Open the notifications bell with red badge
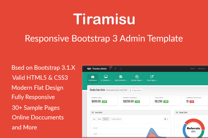Viewport: 208px width, 138px height. point(110,68)
